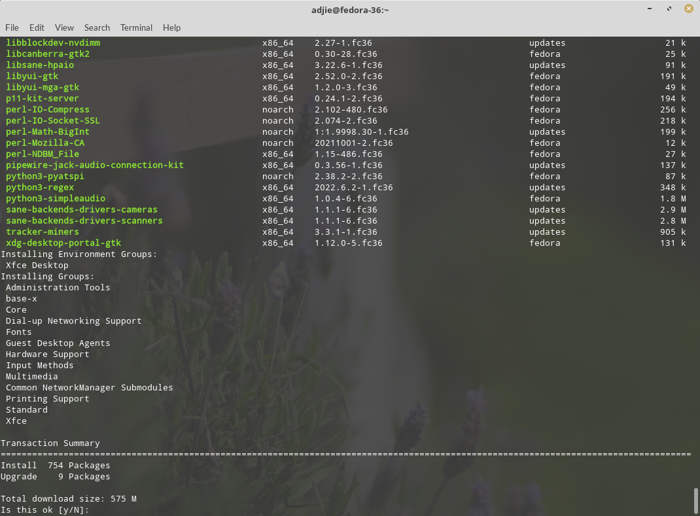Click version 20211001-2.fc36
Screen dimensions: 700x516
(x=354, y=143)
